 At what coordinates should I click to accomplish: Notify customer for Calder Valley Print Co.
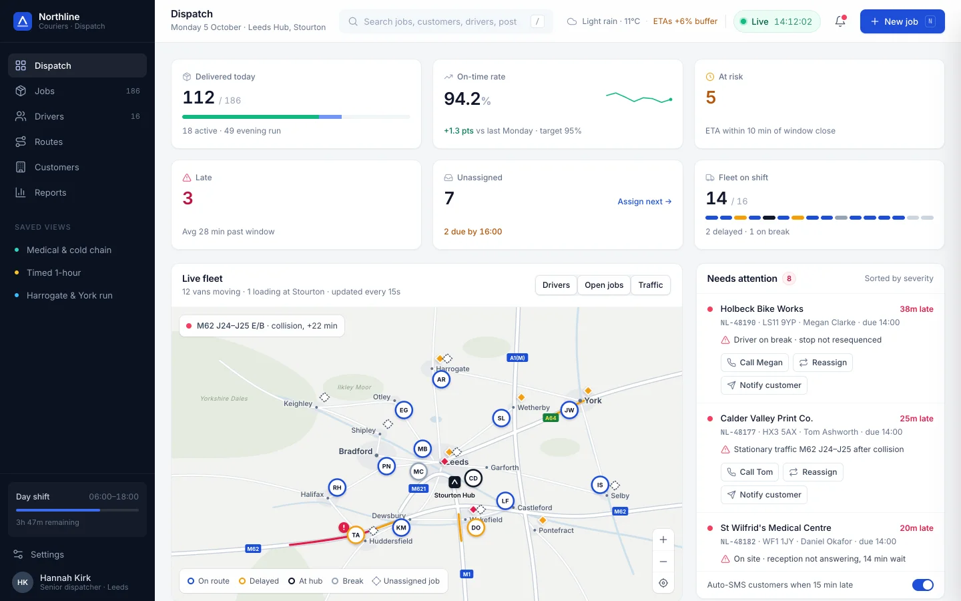tap(764, 495)
